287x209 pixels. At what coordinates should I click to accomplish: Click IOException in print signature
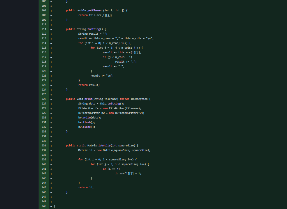tap(139, 99)
